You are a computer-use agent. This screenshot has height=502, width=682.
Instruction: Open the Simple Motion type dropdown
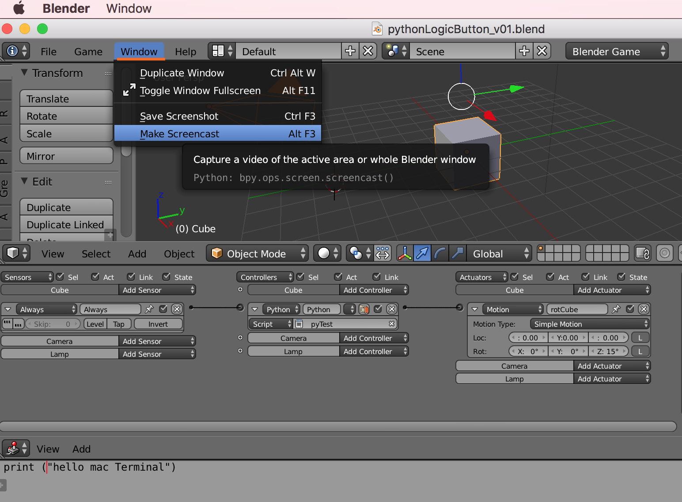tap(590, 324)
